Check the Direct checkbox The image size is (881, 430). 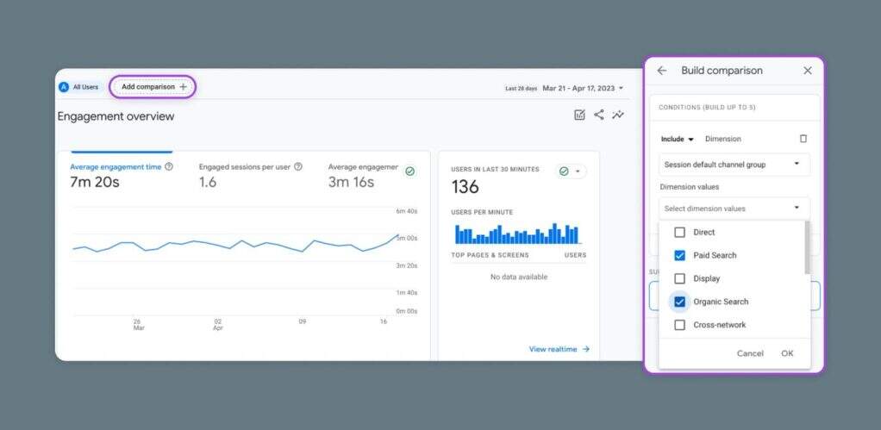(x=679, y=233)
